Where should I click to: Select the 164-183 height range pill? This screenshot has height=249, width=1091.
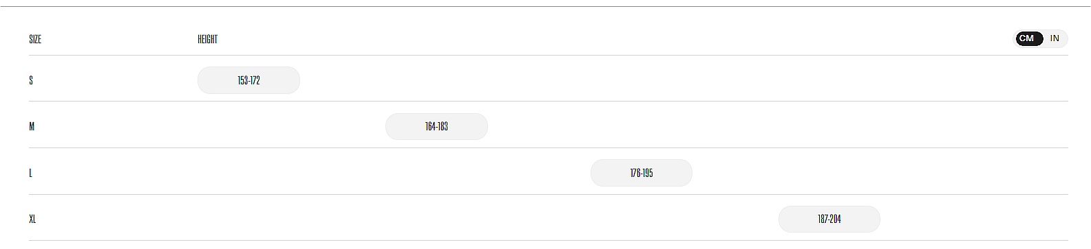[x=436, y=126]
